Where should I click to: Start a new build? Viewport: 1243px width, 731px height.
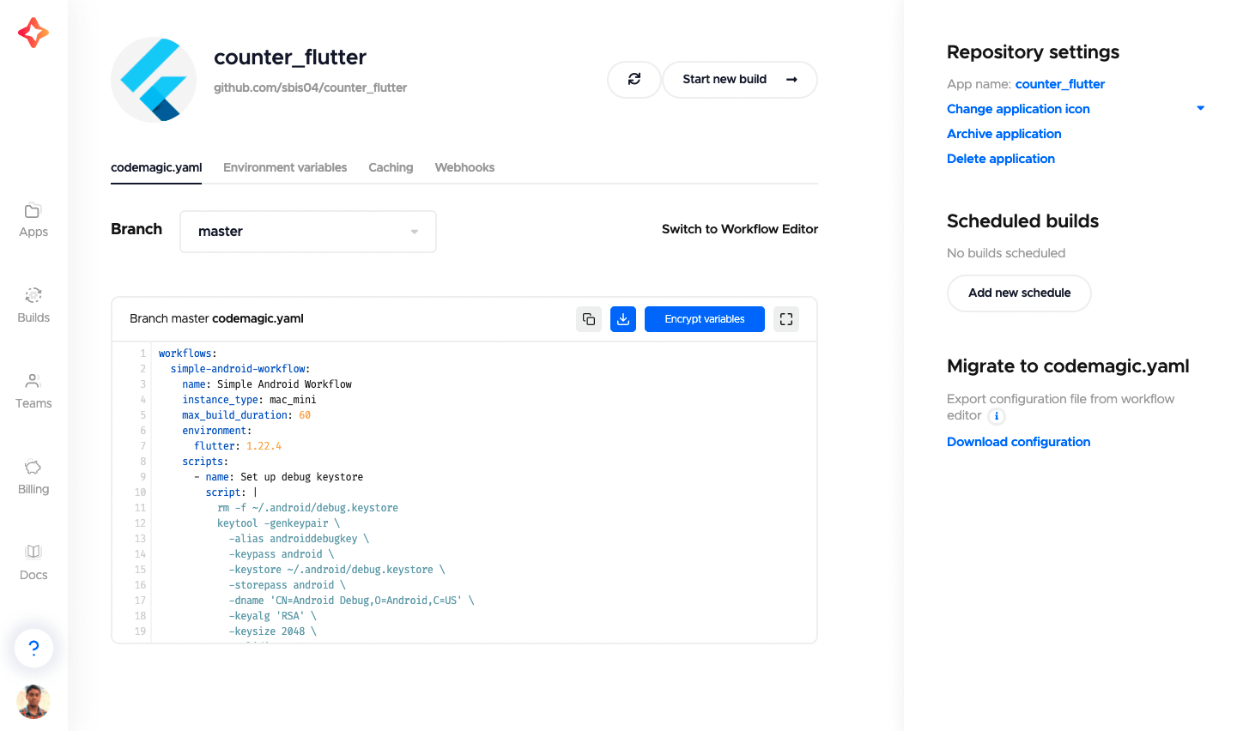click(x=740, y=79)
